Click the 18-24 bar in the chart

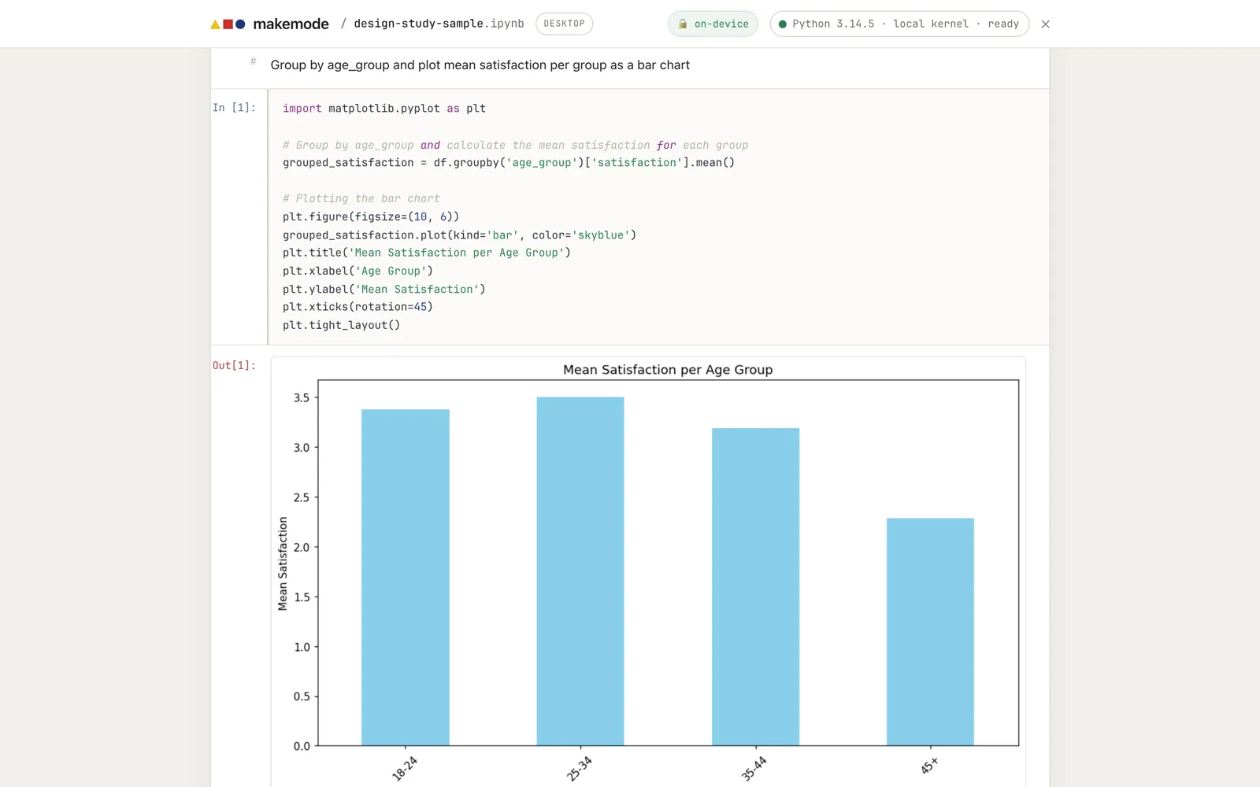406,578
